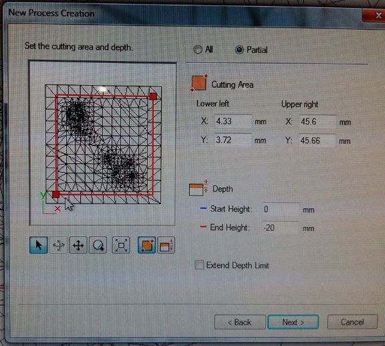The image size is (385, 346).
Task: Enable Extend Depth Limit checkbox
Action: (199, 265)
